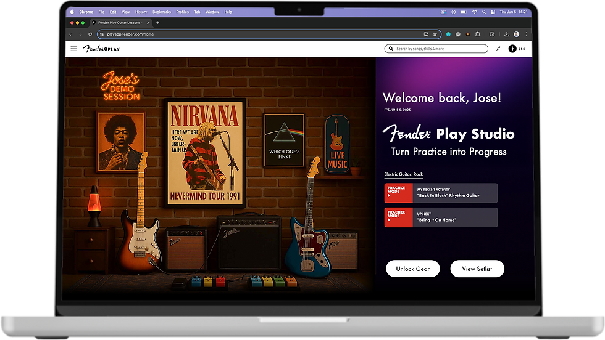Click the Wi-Fi status icon
This screenshot has width=605, height=340.
[475, 12]
